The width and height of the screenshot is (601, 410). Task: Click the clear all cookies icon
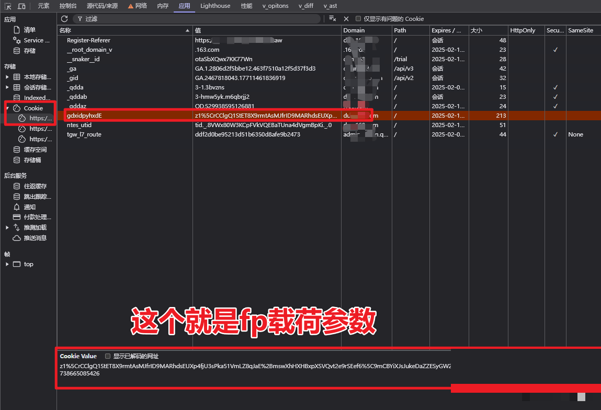pyautogui.click(x=332, y=19)
